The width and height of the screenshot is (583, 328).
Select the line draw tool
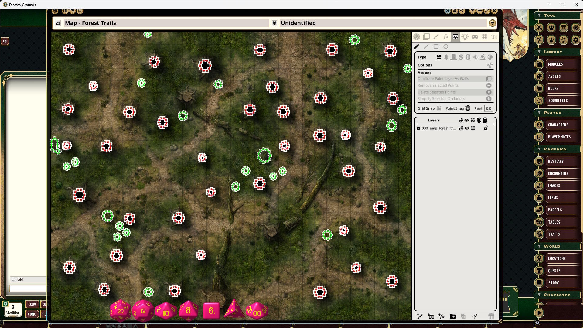click(426, 46)
